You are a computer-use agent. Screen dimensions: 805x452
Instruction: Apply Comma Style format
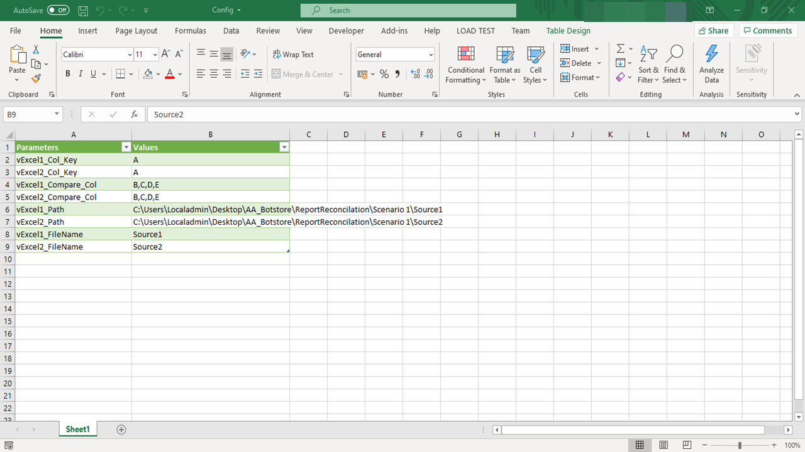click(x=397, y=74)
